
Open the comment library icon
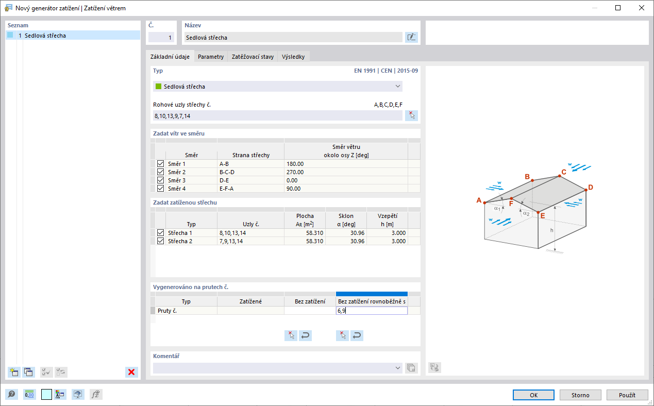pyautogui.click(x=411, y=368)
